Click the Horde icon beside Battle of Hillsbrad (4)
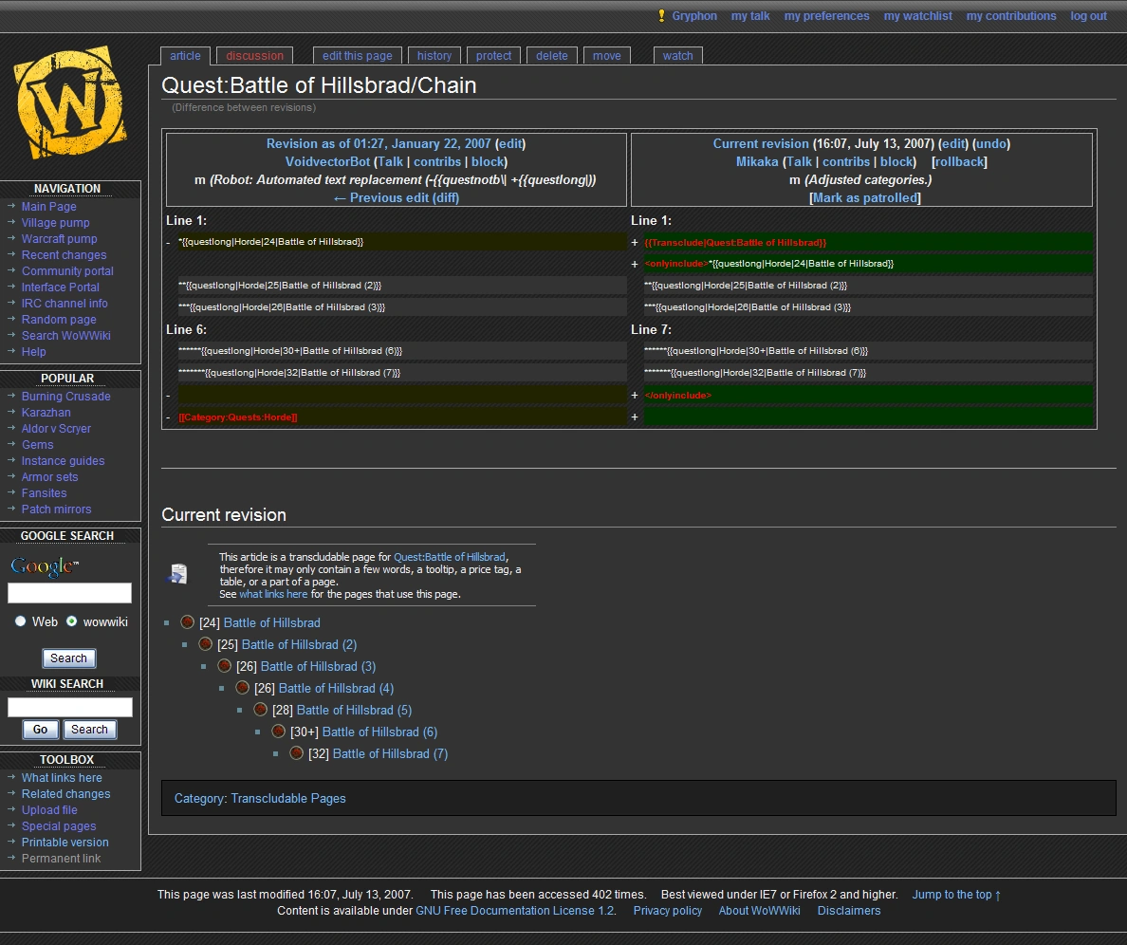Screen dimensions: 1127x945 tap(243, 688)
